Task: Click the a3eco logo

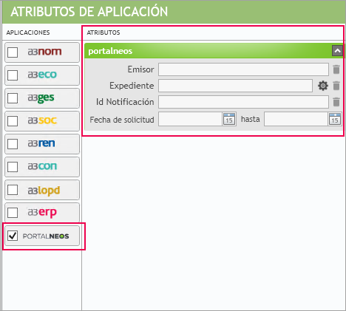Action: [42, 75]
